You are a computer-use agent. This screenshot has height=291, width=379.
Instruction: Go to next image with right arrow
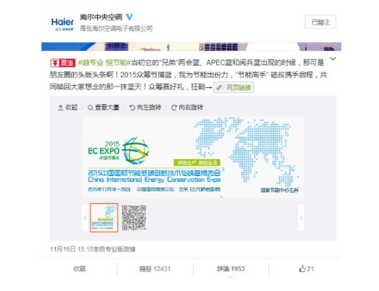[301, 218]
